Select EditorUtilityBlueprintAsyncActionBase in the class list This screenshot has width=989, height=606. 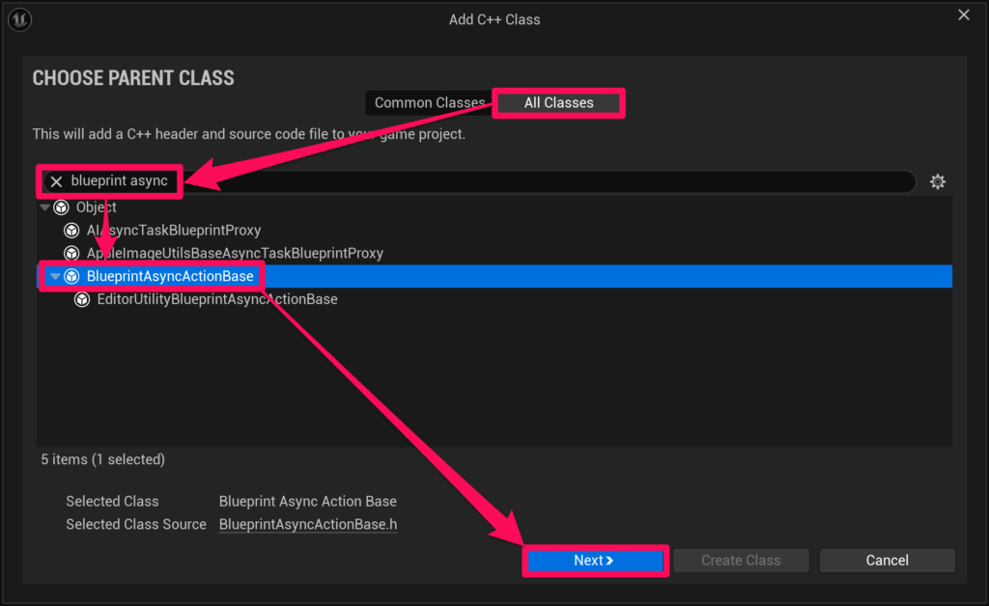(x=217, y=300)
